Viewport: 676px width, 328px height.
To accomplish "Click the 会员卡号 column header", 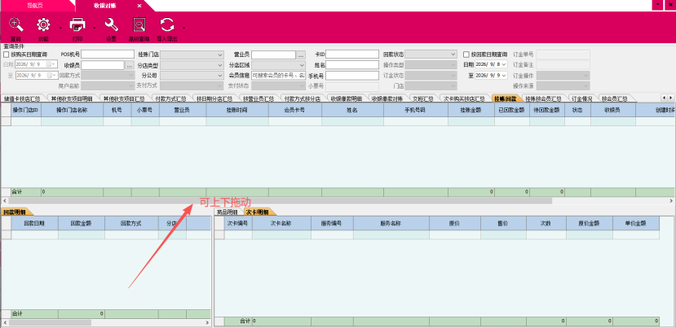I will (x=295, y=110).
